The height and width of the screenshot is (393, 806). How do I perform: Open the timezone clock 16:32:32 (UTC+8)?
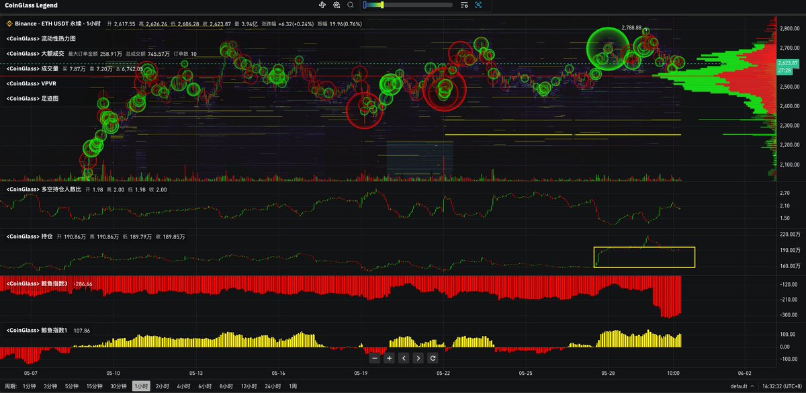tap(781, 387)
